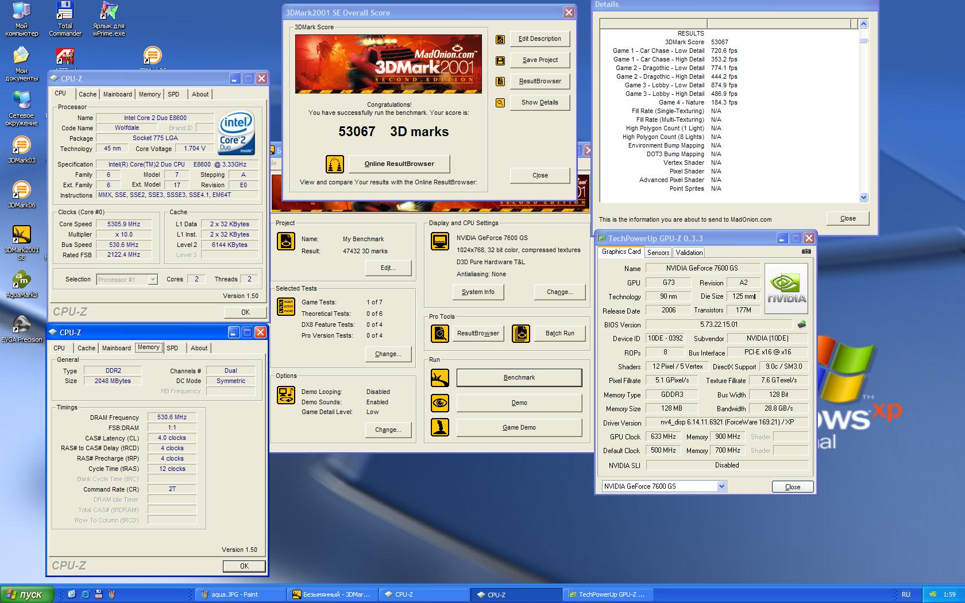
Task: Click the Benchmark button
Action: click(519, 378)
